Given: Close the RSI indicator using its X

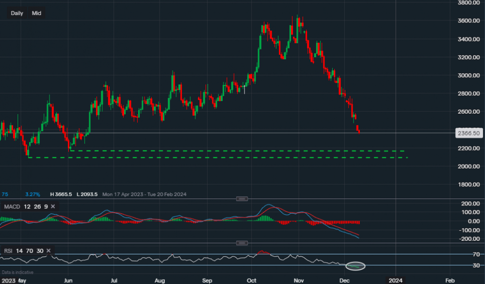Looking at the screenshot, I should point(49,251).
